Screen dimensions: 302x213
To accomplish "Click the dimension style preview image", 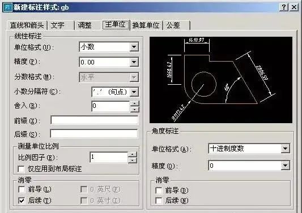I will (221, 80).
